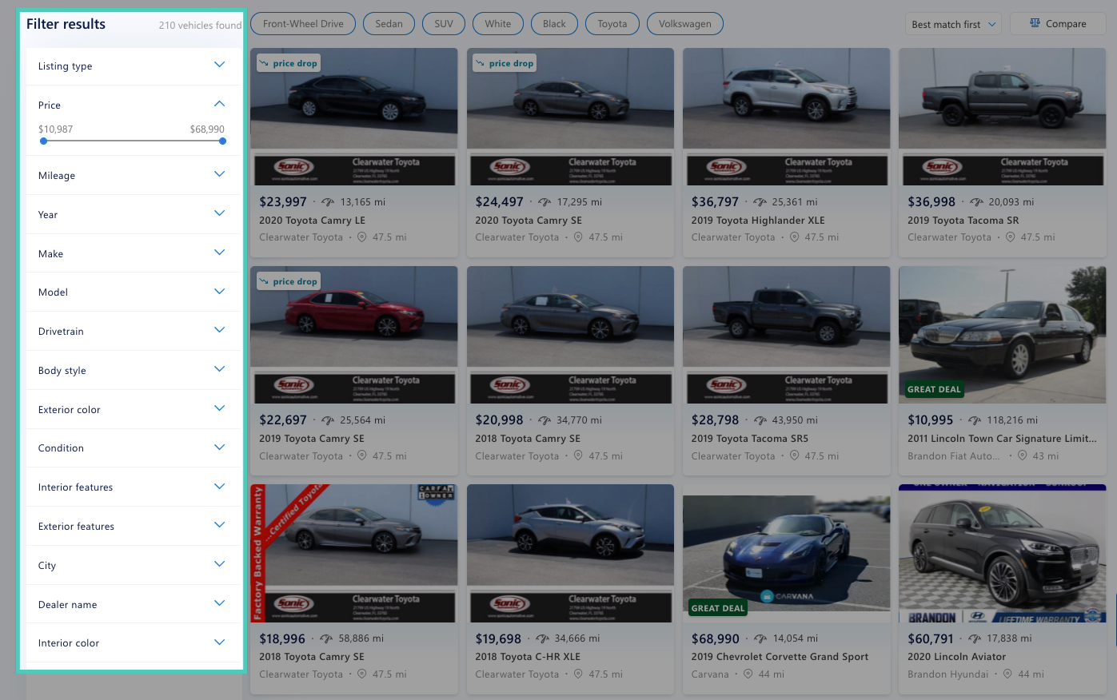Click location pin icon on Carvana Corvette card
The image size is (1117, 700).
click(748, 674)
